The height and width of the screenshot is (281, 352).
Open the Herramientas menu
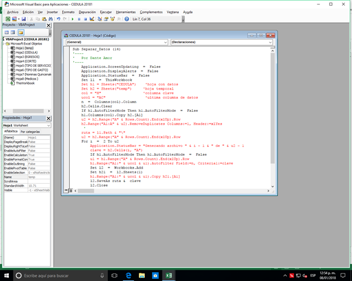pyautogui.click(x=126, y=11)
